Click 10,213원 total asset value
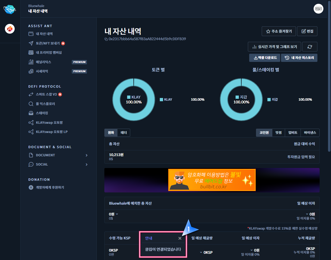 (x=116, y=155)
